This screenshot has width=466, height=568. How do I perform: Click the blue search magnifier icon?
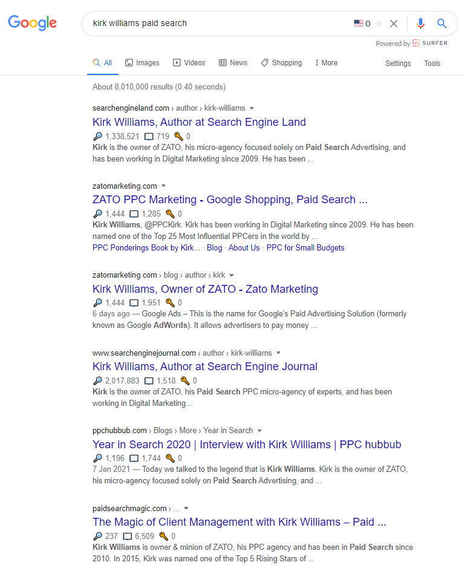coord(441,24)
